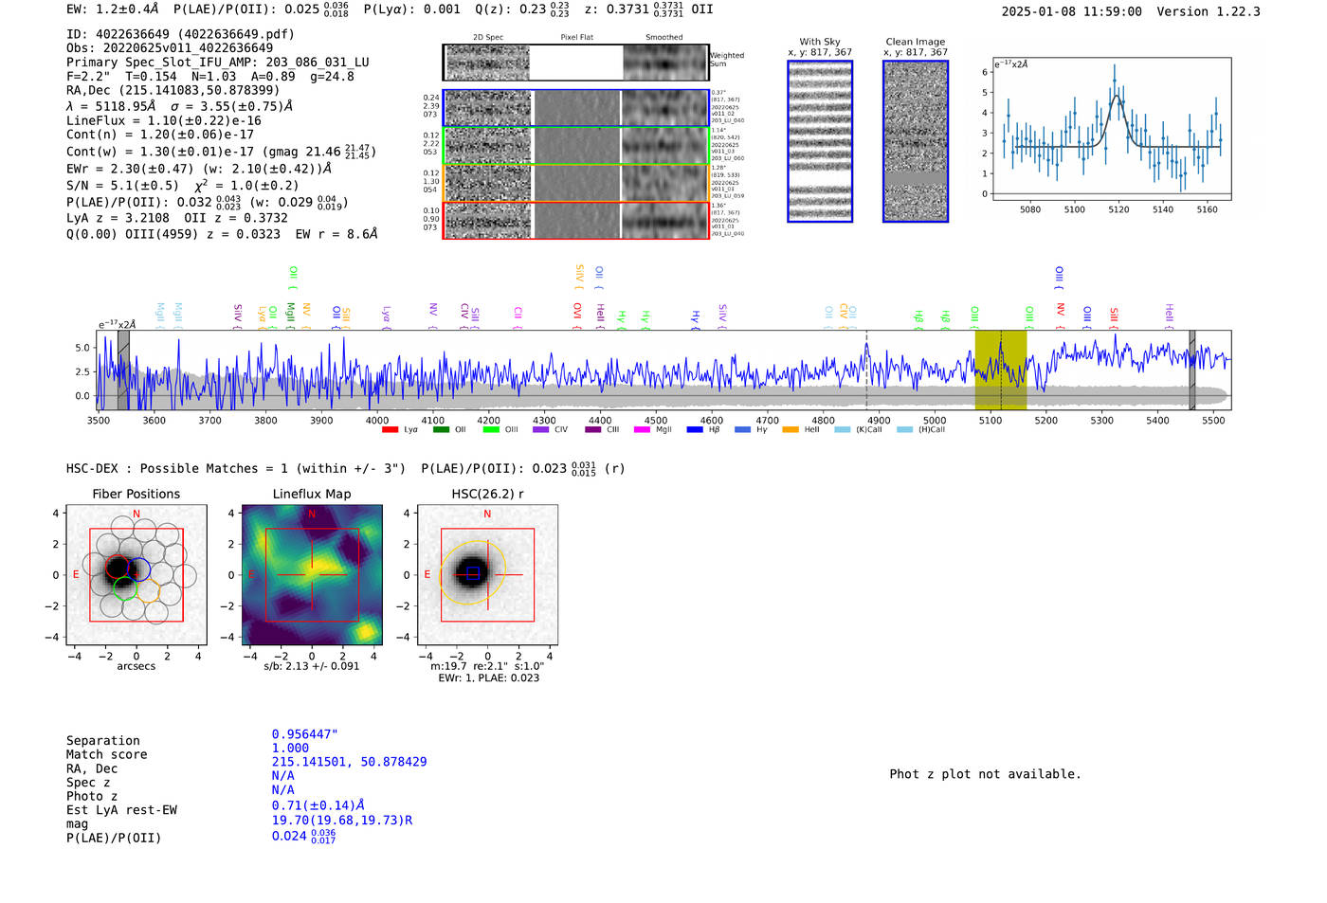This screenshot has width=1327, height=903.
Task: Open the Lineflux Map image
Action: tap(312, 575)
